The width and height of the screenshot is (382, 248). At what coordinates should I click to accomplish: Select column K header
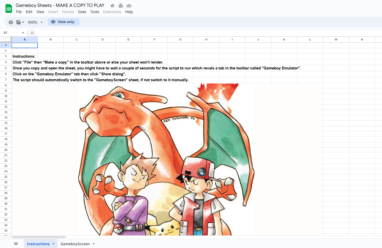284,39
